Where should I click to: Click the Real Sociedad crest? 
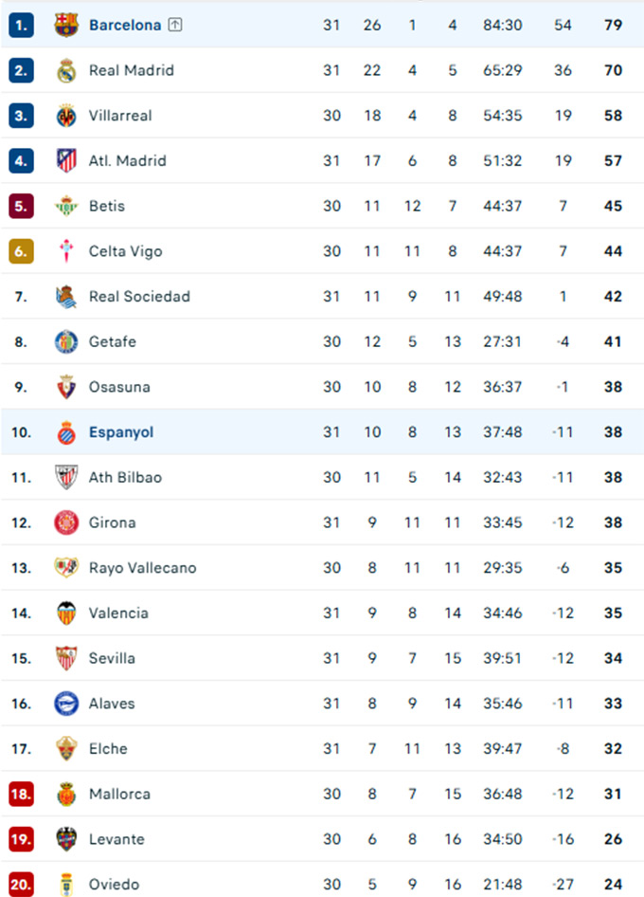click(x=66, y=297)
